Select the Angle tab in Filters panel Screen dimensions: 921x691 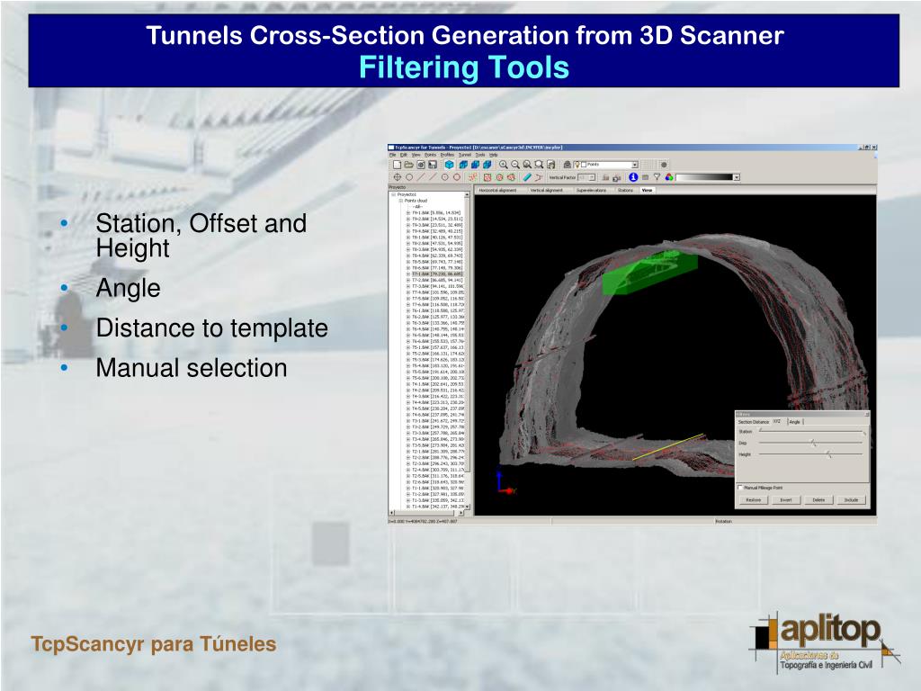[794, 422]
